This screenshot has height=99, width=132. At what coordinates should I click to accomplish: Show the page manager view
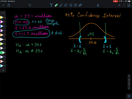[x=129, y=5]
